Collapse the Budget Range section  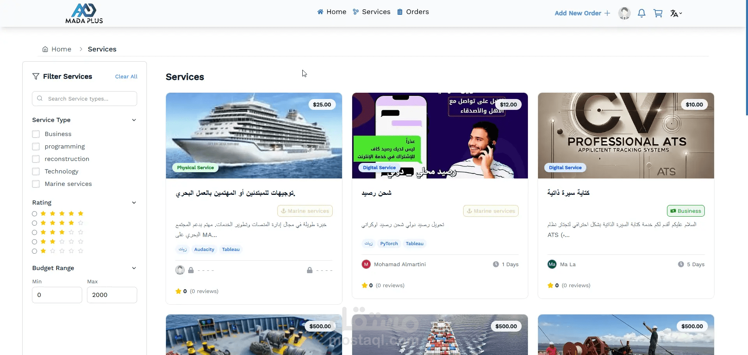click(134, 268)
